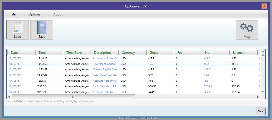Open the File menu

[x=13, y=14]
